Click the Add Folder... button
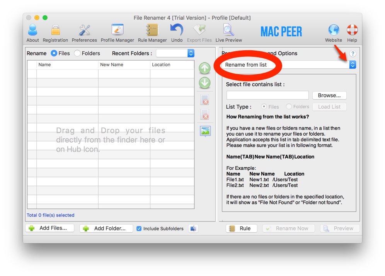The image size is (385, 276). (106, 228)
